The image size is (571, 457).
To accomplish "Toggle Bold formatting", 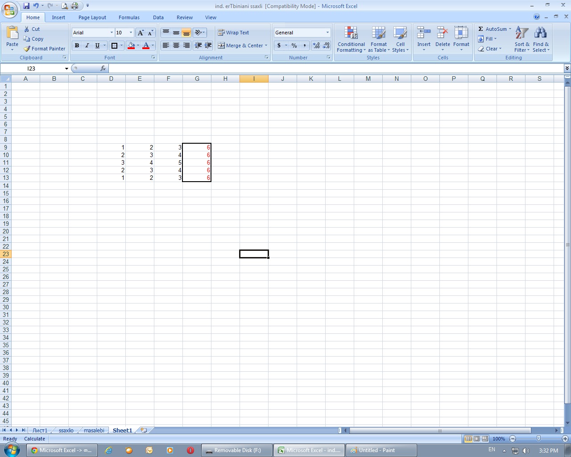I will click(x=77, y=46).
